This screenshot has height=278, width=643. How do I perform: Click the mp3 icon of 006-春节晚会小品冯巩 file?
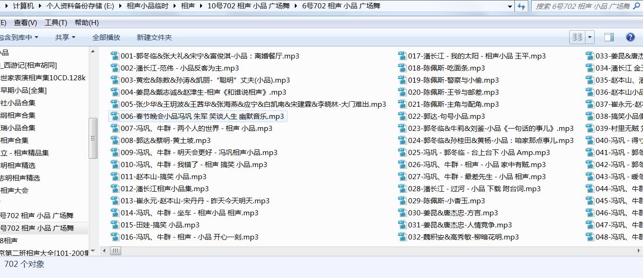pyautogui.click(x=115, y=116)
